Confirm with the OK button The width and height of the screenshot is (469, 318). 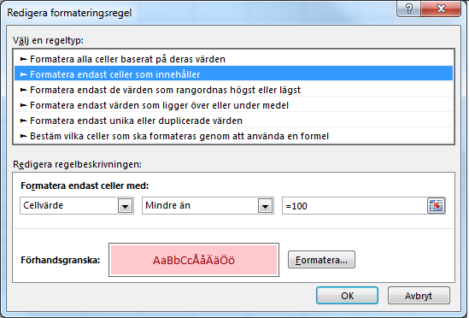coord(347,296)
